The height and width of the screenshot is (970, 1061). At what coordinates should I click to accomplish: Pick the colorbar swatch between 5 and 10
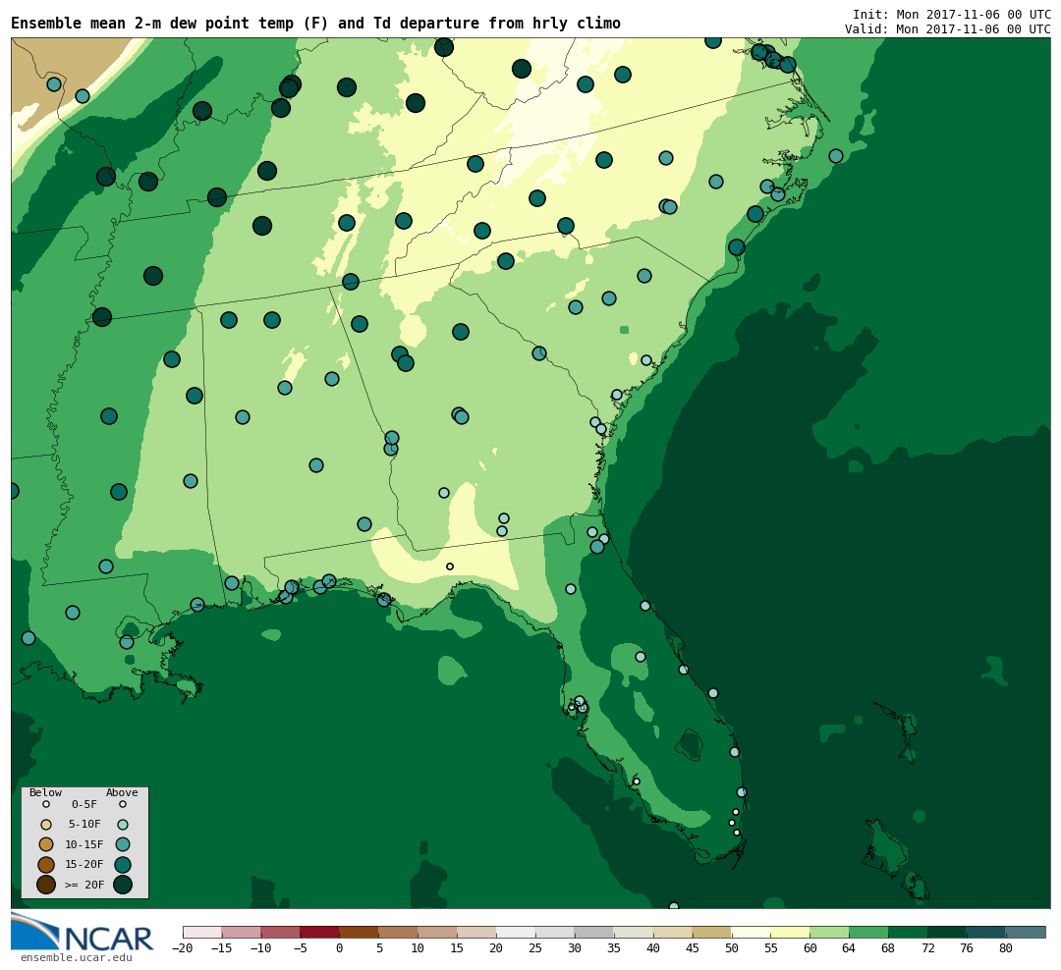pyautogui.click(x=399, y=932)
